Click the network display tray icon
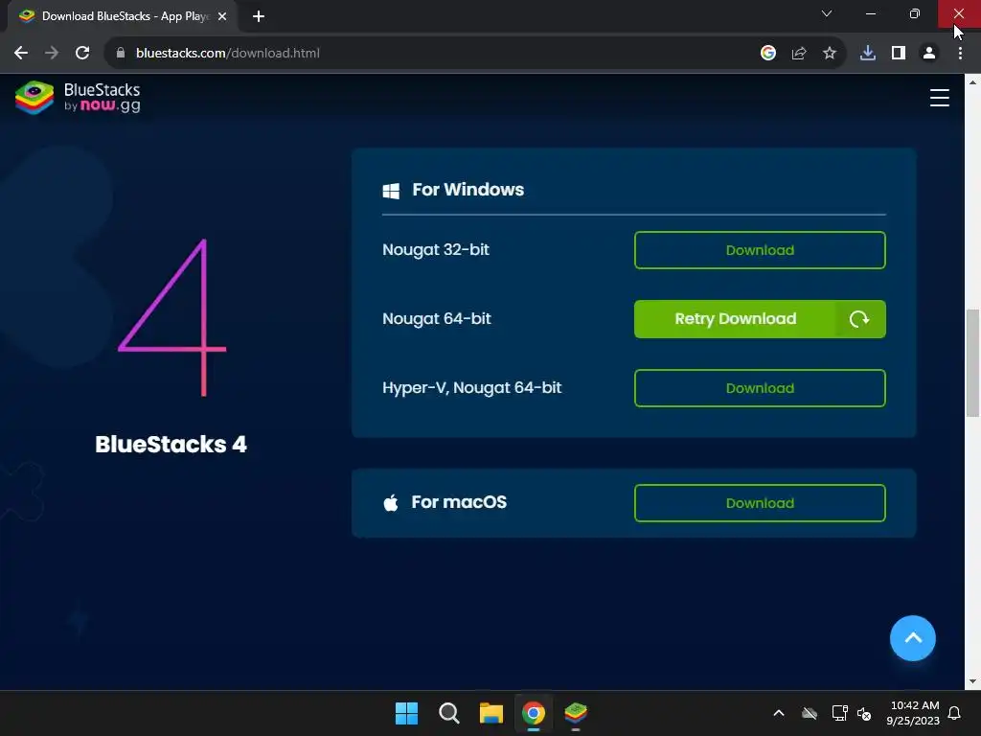 click(839, 713)
